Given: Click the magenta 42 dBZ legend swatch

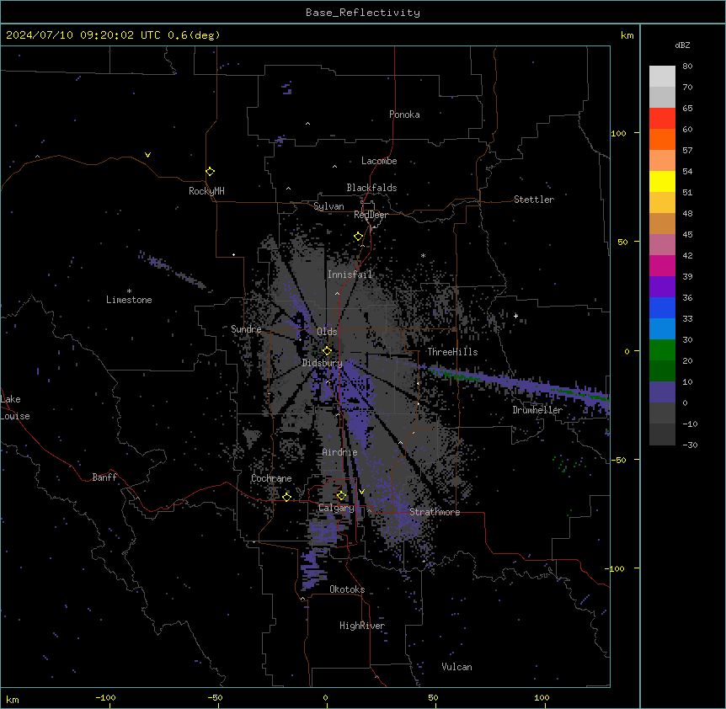Looking at the screenshot, I should pyautogui.click(x=662, y=265).
